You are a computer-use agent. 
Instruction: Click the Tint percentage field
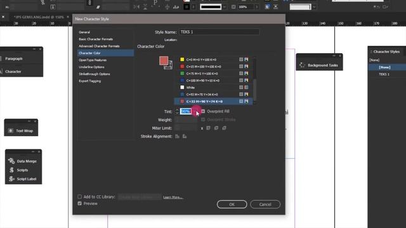click(186, 111)
